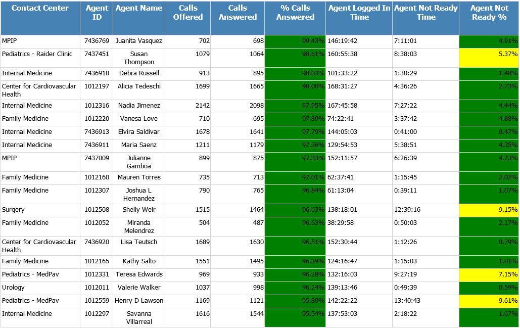Click logged in time 74:22:41

click(359, 119)
